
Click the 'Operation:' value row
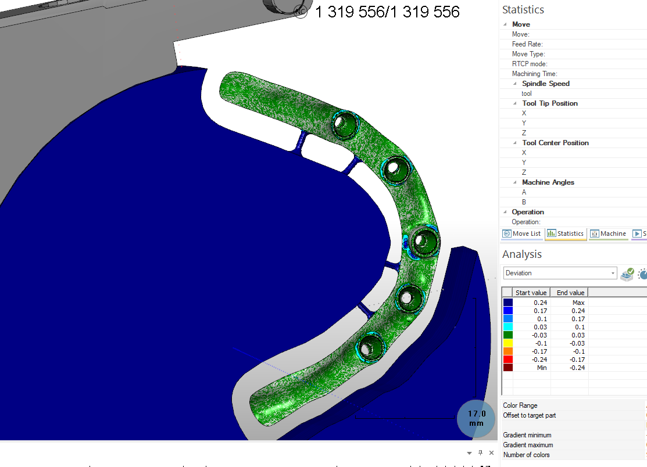[x=574, y=222]
